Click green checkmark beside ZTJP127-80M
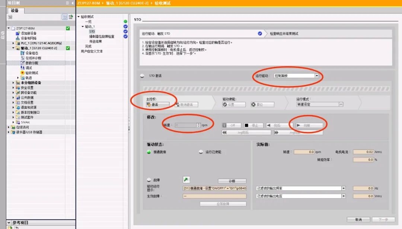Screen dimensions: 402x229 pos(68,28)
